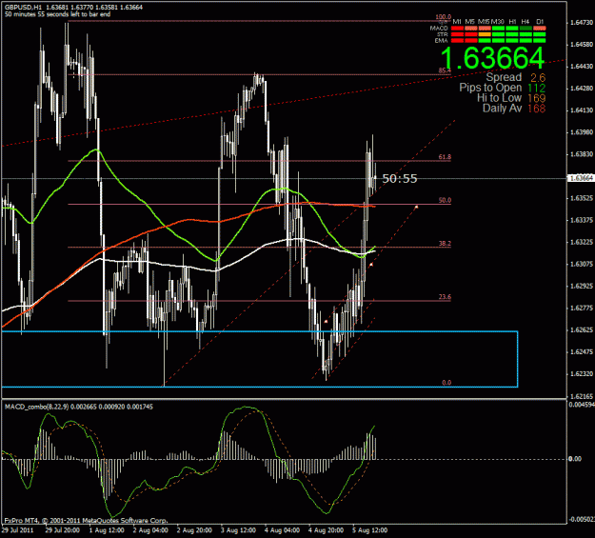Click the 2 Aug 20:00 time axis label

point(194,530)
